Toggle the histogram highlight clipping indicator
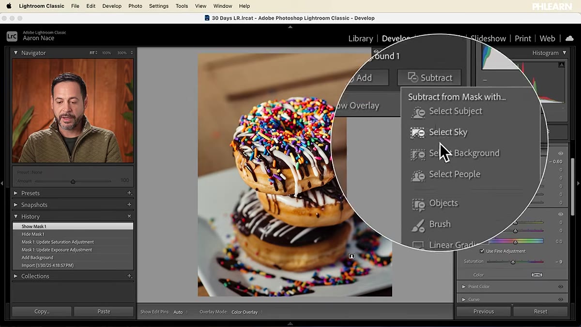The height and width of the screenshot is (327, 581). click(561, 64)
